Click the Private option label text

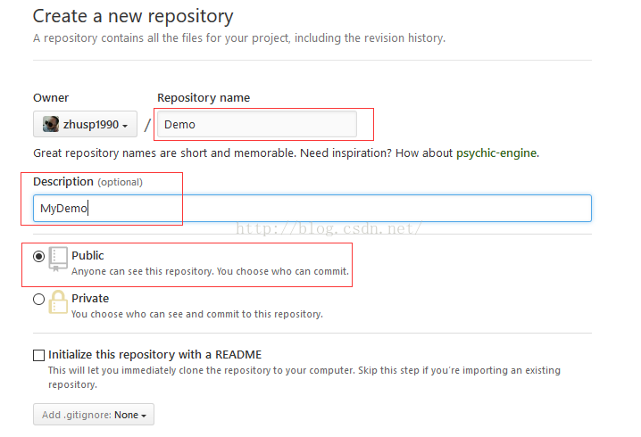click(90, 299)
